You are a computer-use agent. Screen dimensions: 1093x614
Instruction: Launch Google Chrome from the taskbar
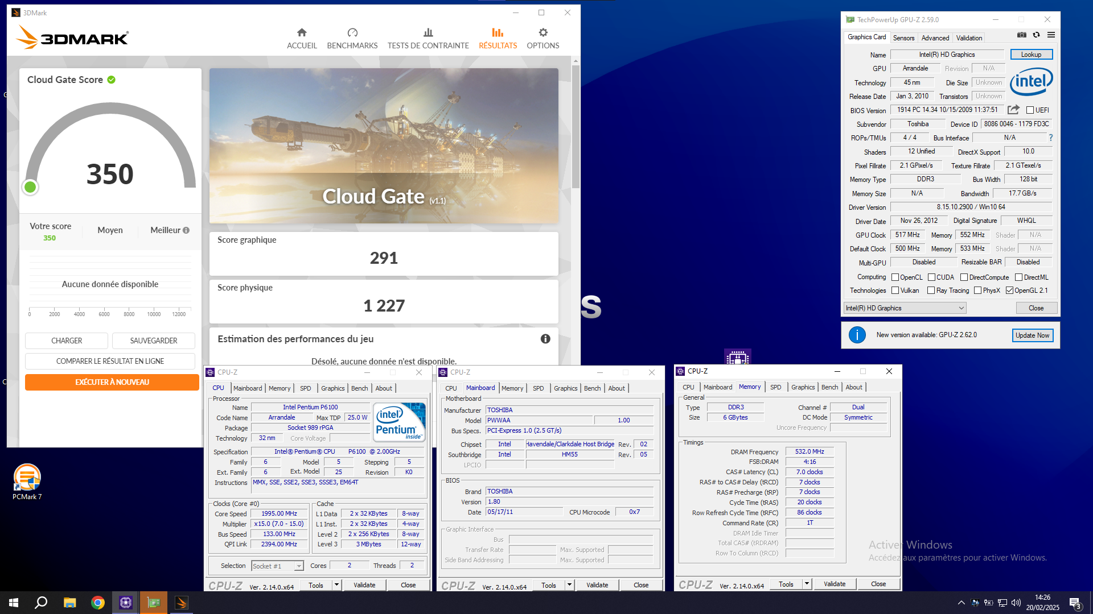click(98, 603)
